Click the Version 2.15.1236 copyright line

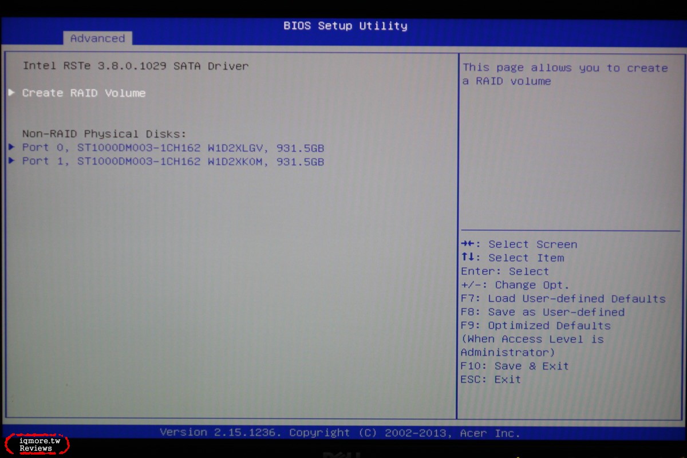[x=340, y=433]
